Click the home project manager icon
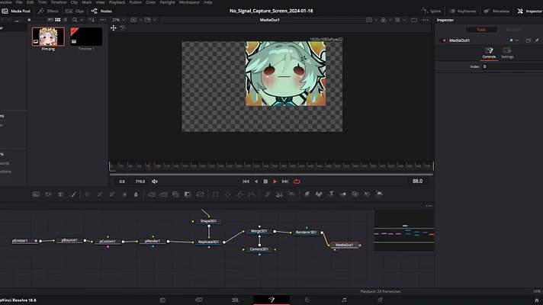The height and width of the screenshot is (305, 543). coord(537,300)
